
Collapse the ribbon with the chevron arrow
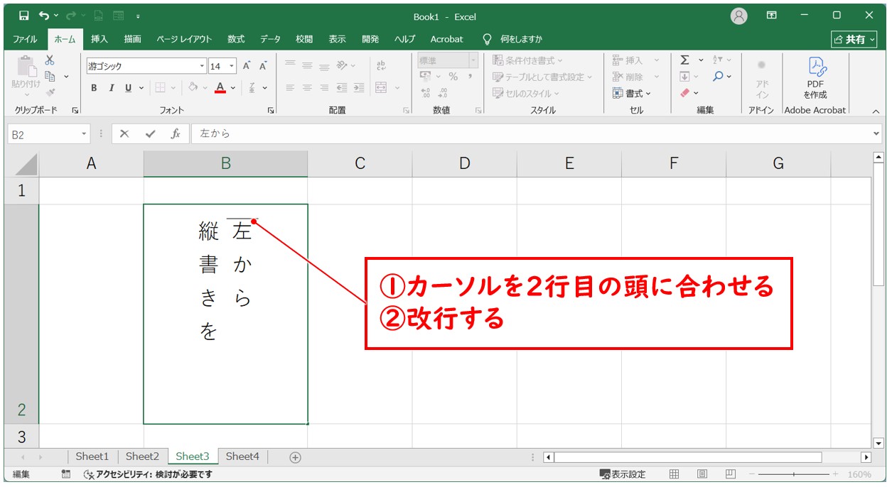pos(876,111)
